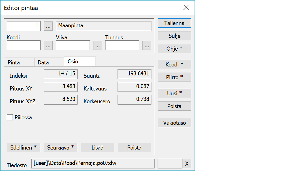The image size is (308, 171).
Task: Open Tunnus field browse ellipsis button
Action: coord(147,45)
